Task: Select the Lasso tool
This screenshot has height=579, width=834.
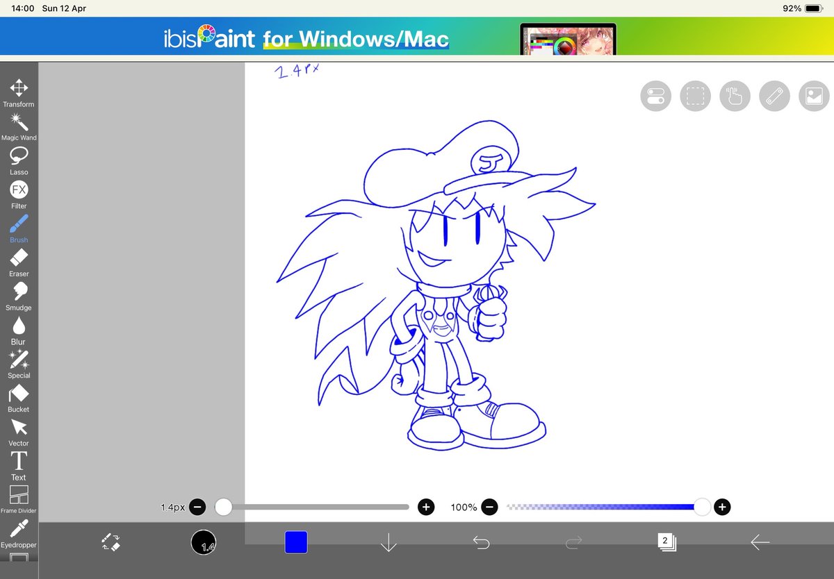Action: [x=19, y=161]
